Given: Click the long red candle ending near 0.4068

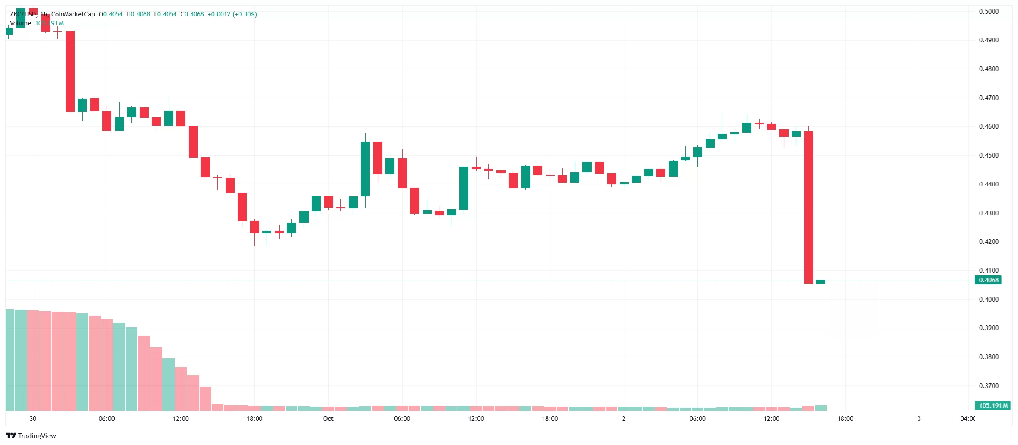Looking at the screenshot, I should [x=808, y=207].
